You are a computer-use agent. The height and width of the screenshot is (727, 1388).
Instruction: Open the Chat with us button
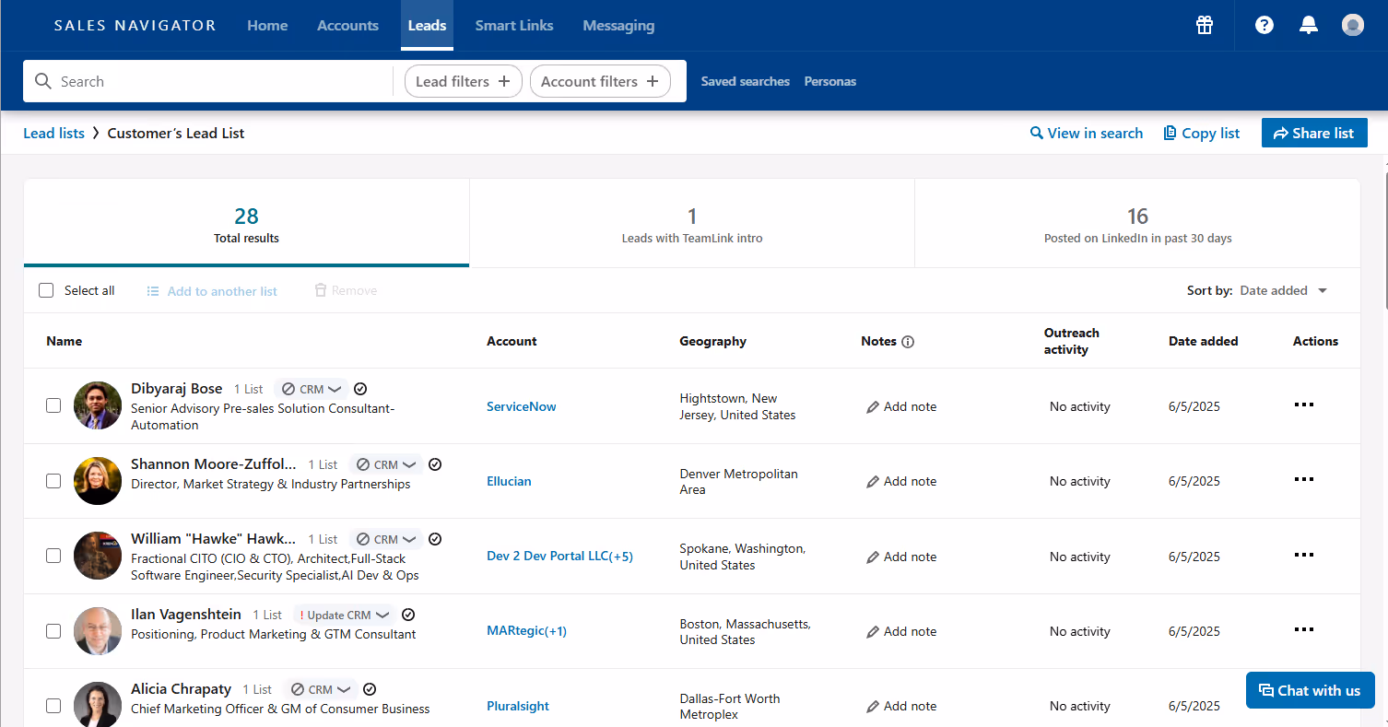click(1310, 690)
